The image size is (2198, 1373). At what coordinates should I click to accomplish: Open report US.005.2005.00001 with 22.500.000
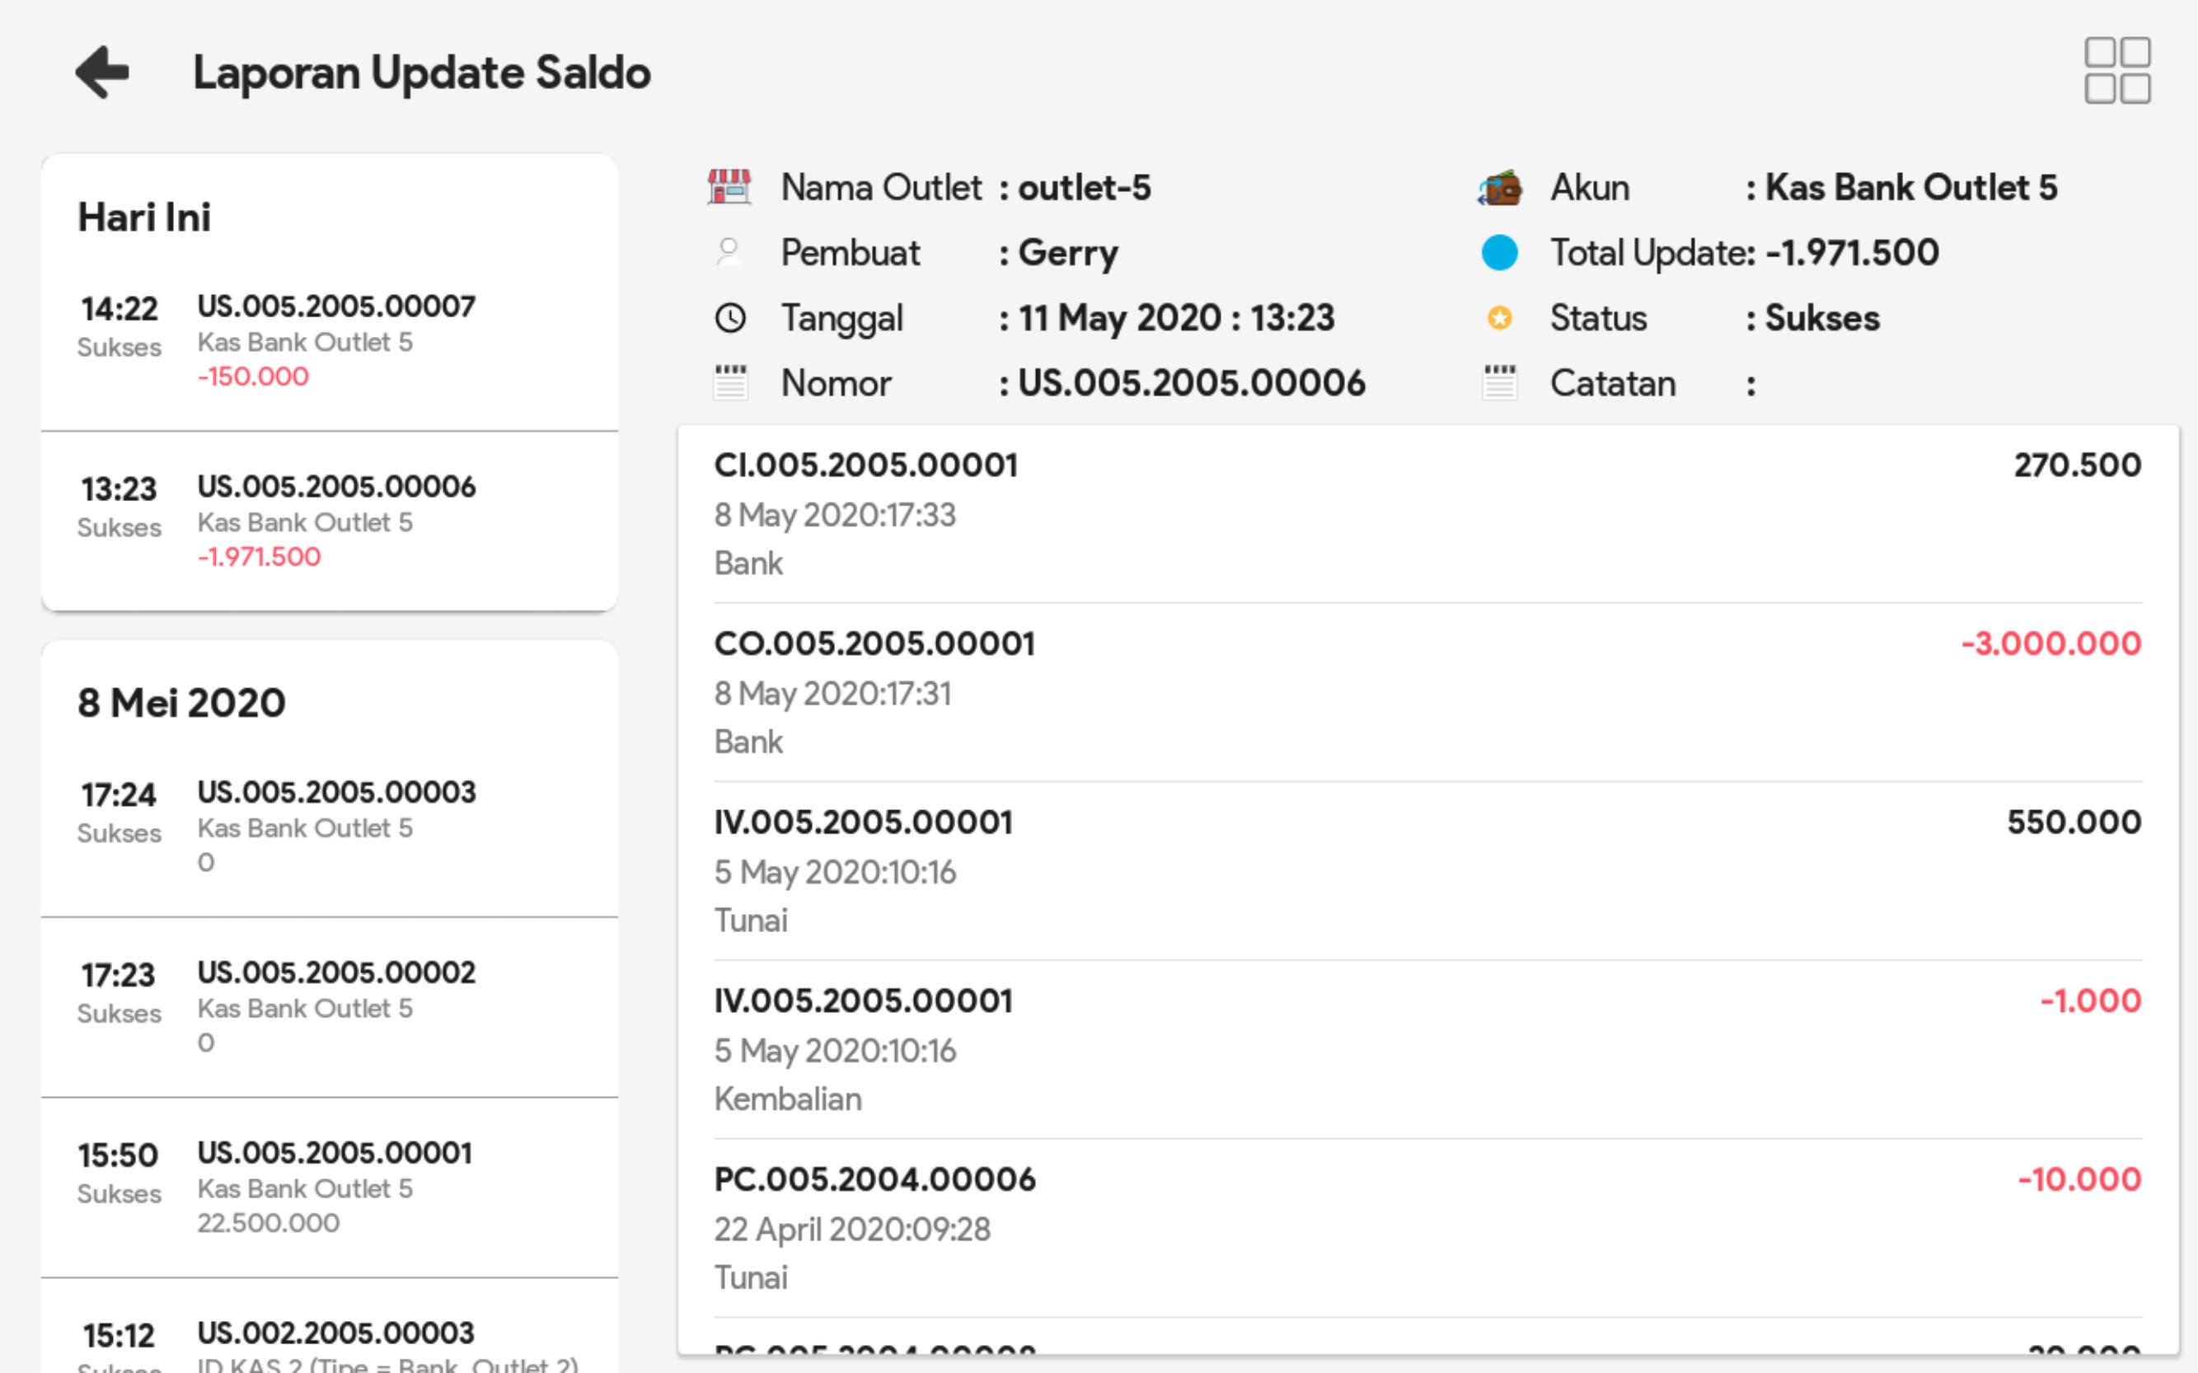[x=336, y=1187]
